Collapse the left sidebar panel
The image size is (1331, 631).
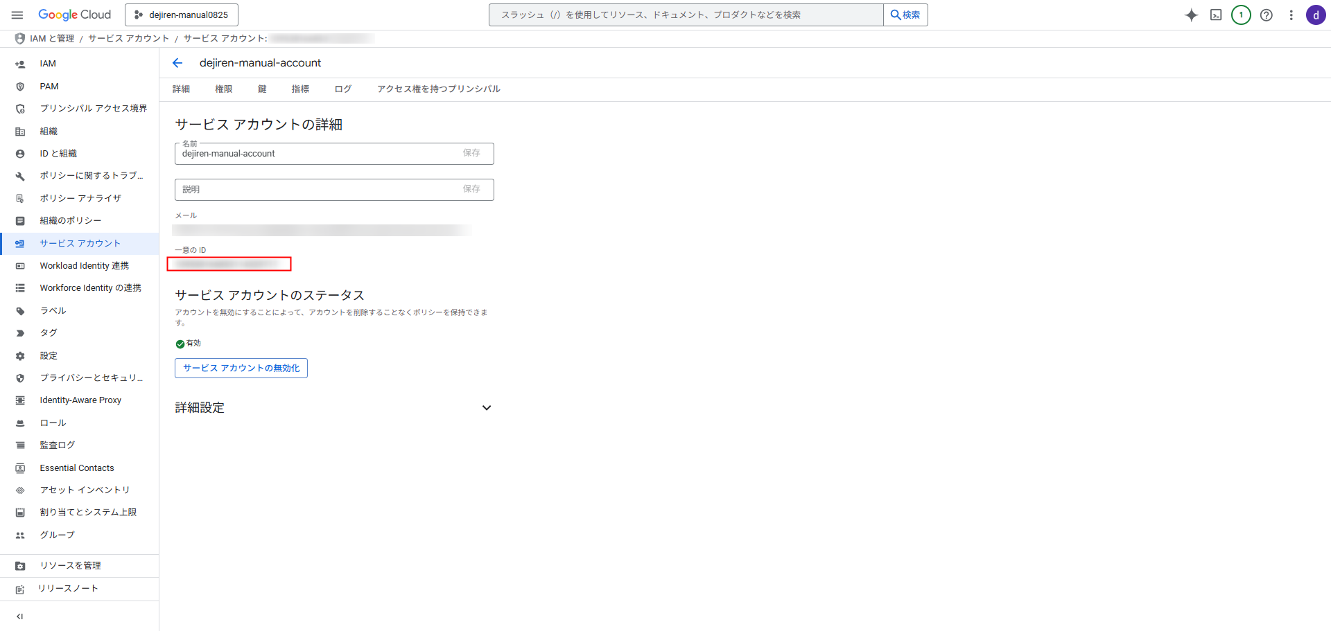tap(20, 616)
